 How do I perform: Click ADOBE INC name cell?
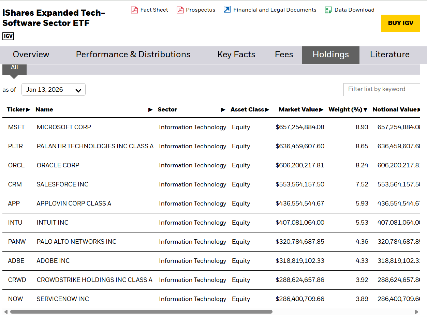[x=53, y=261]
